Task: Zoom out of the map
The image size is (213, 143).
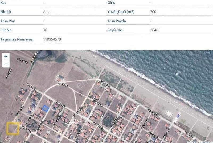Action: [x=6, y=64]
